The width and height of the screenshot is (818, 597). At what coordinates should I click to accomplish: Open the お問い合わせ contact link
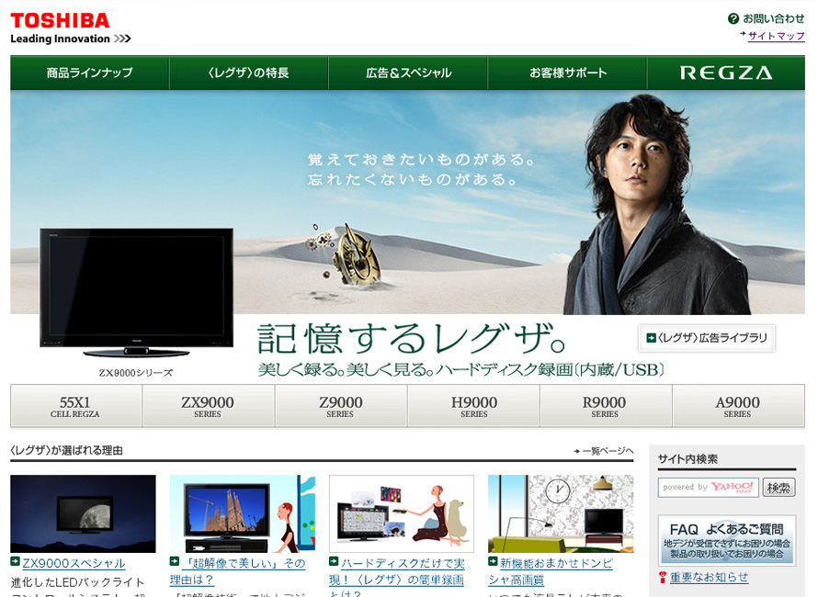[773, 18]
